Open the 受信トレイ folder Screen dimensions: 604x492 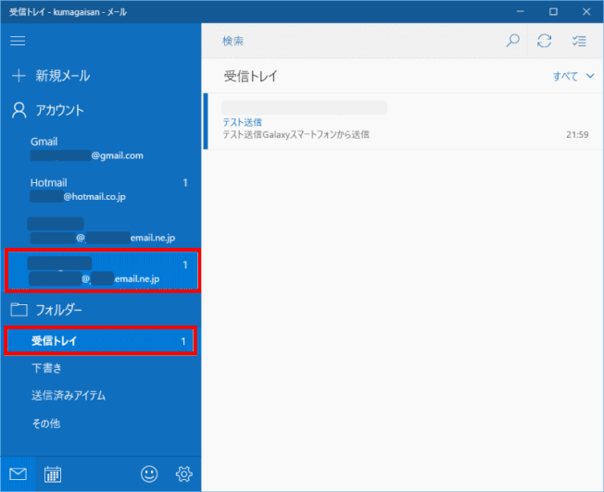click(x=101, y=341)
